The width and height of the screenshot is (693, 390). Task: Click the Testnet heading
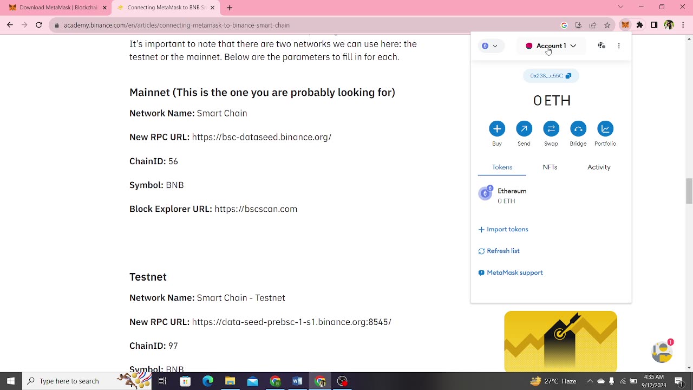(x=148, y=277)
